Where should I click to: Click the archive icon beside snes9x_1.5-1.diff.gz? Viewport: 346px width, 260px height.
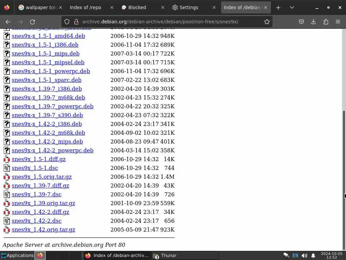7,159
